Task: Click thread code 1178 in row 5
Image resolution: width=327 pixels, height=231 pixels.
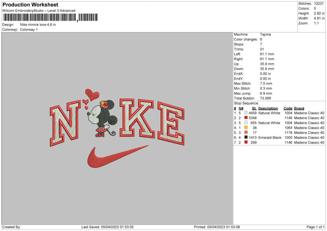Action: pyautogui.click(x=288, y=132)
